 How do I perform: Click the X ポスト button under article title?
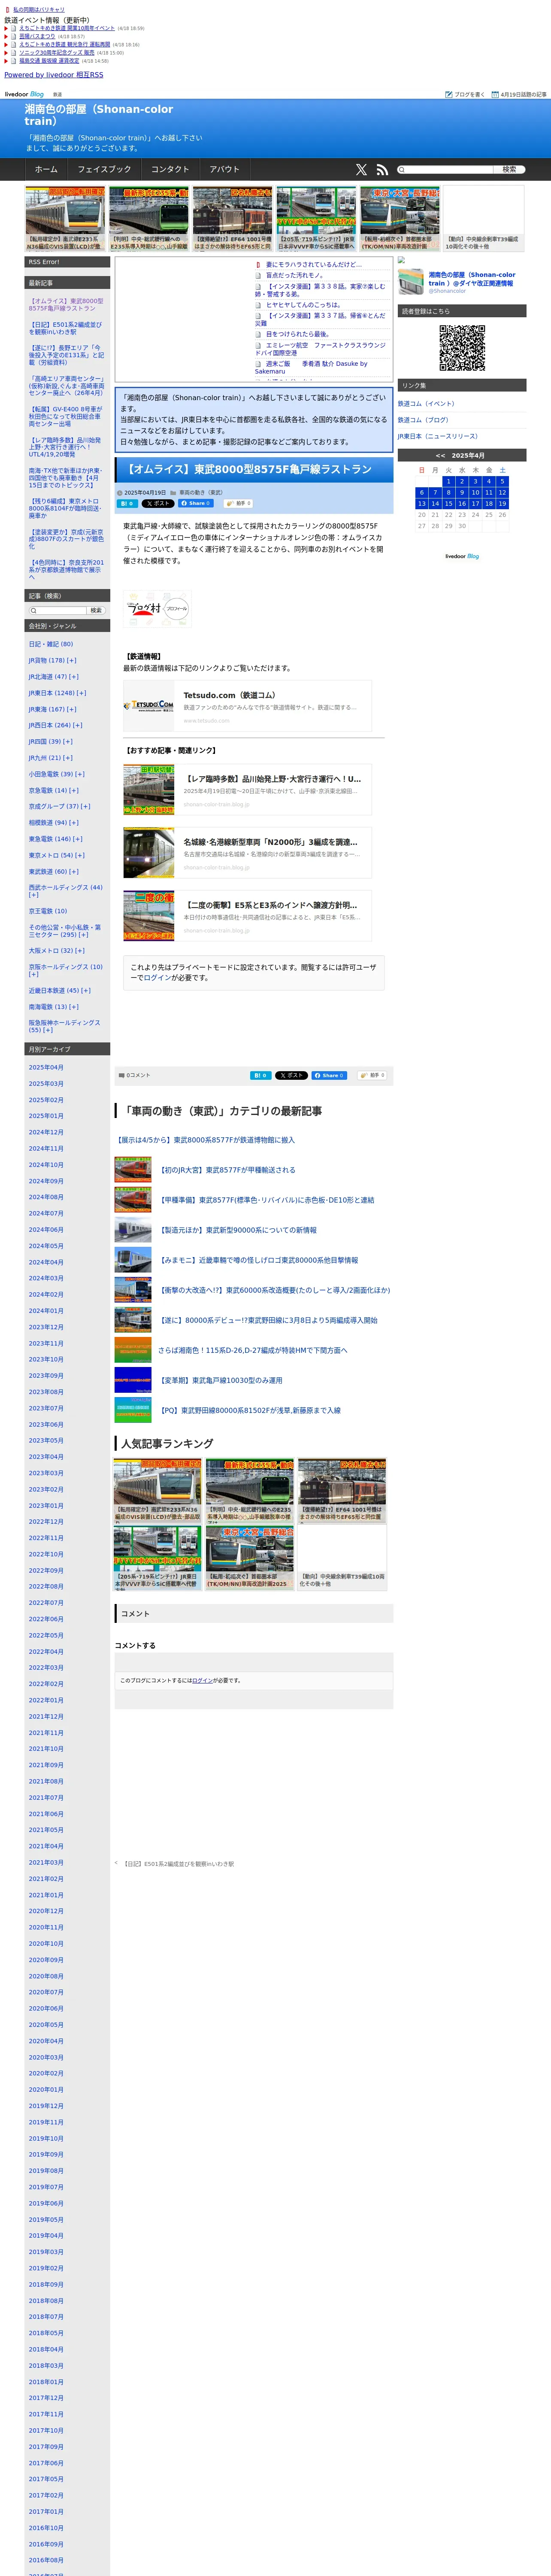click(x=158, y=504)
